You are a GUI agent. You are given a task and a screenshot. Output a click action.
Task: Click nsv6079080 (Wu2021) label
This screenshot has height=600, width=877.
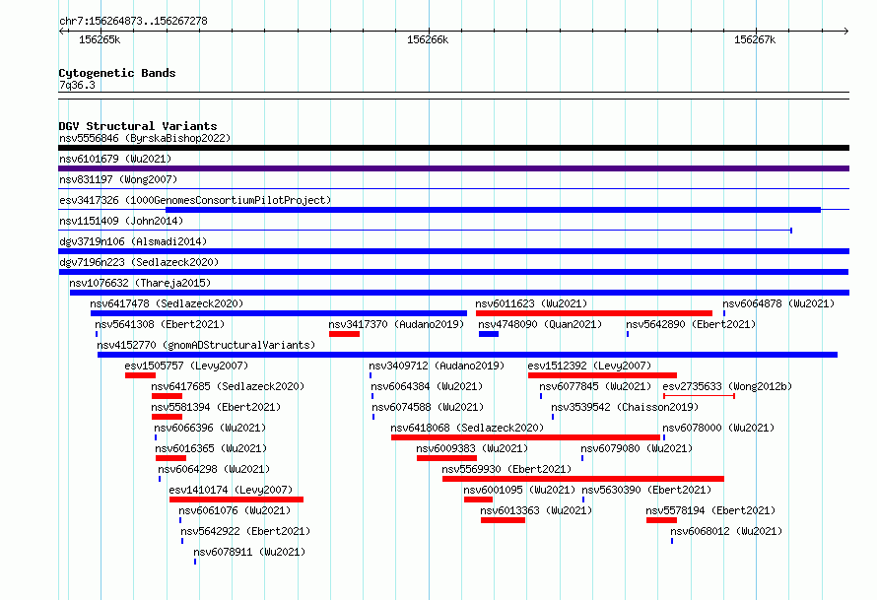[637, 448]
